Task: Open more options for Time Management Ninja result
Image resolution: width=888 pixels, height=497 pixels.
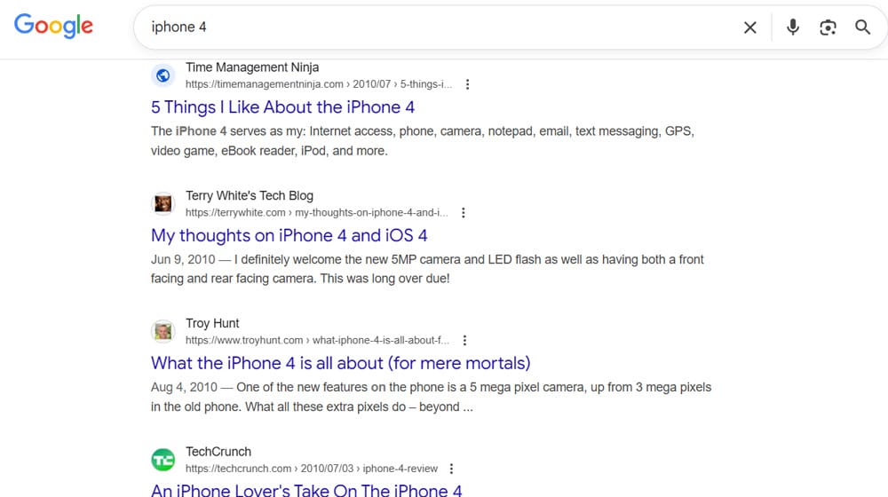Action: click(x=468, y=84)
